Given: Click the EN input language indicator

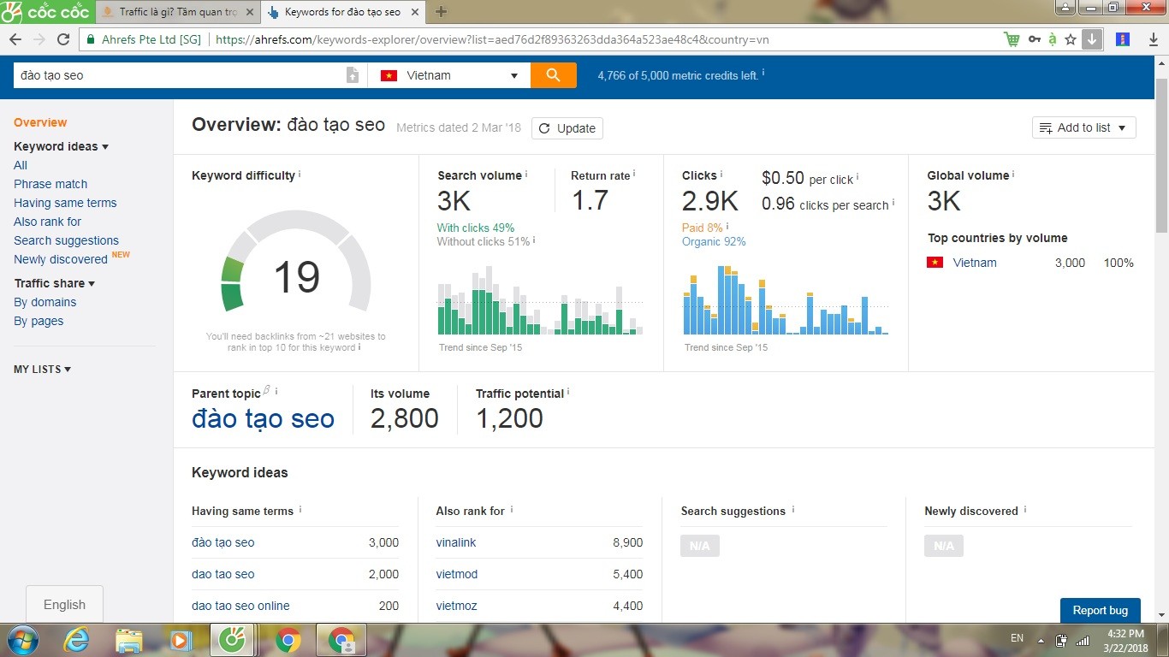Looking at the screenshot, I should [1017, 639].
